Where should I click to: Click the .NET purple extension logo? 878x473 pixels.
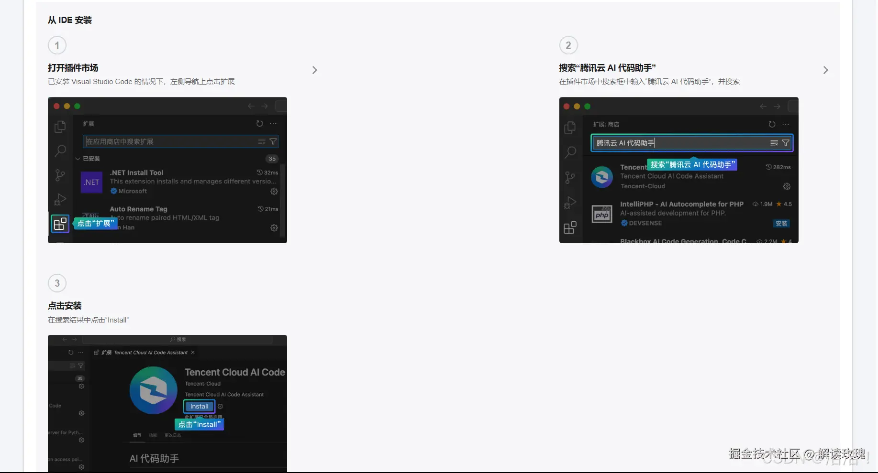coord(91,182)
